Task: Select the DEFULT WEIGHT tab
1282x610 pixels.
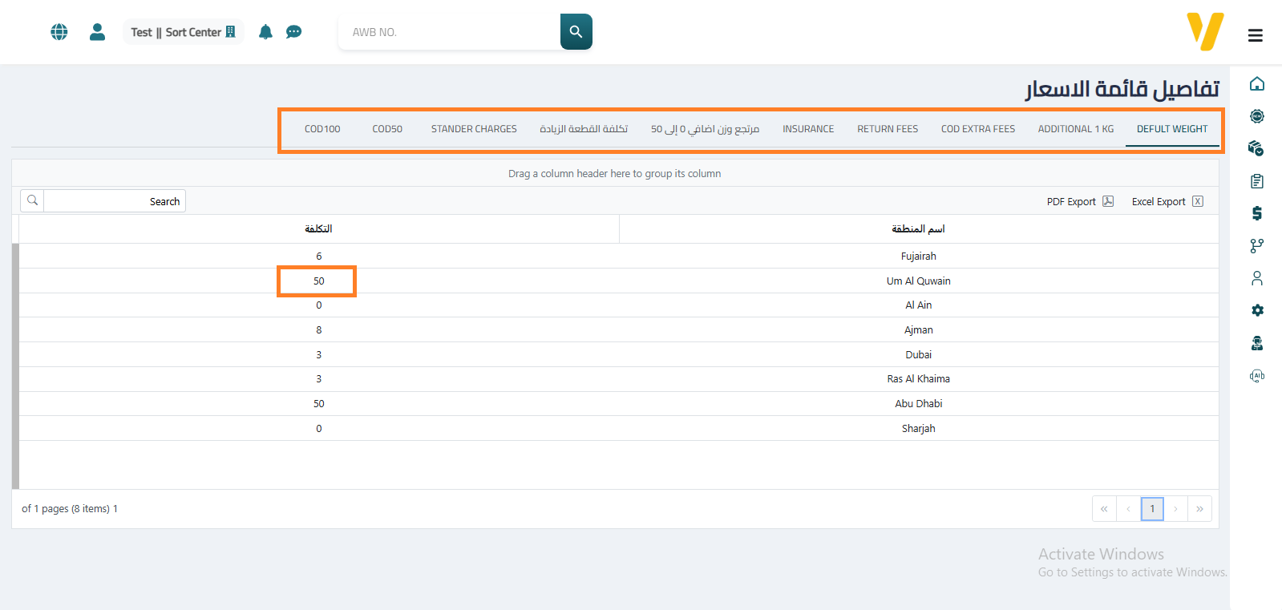Action: [1172, 129]
